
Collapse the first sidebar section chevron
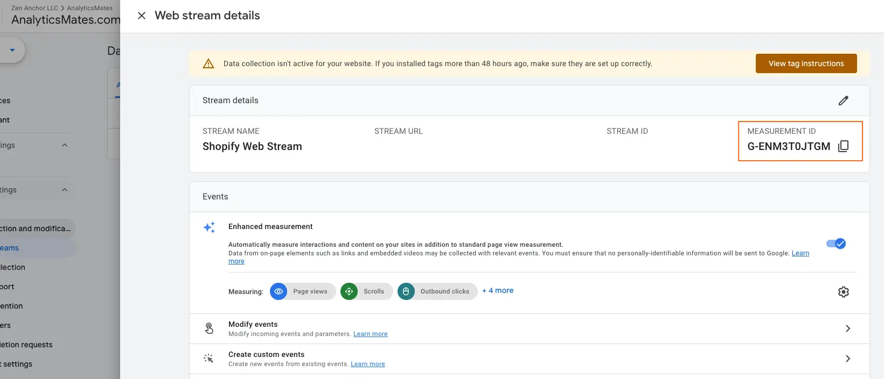click(65, 145)
